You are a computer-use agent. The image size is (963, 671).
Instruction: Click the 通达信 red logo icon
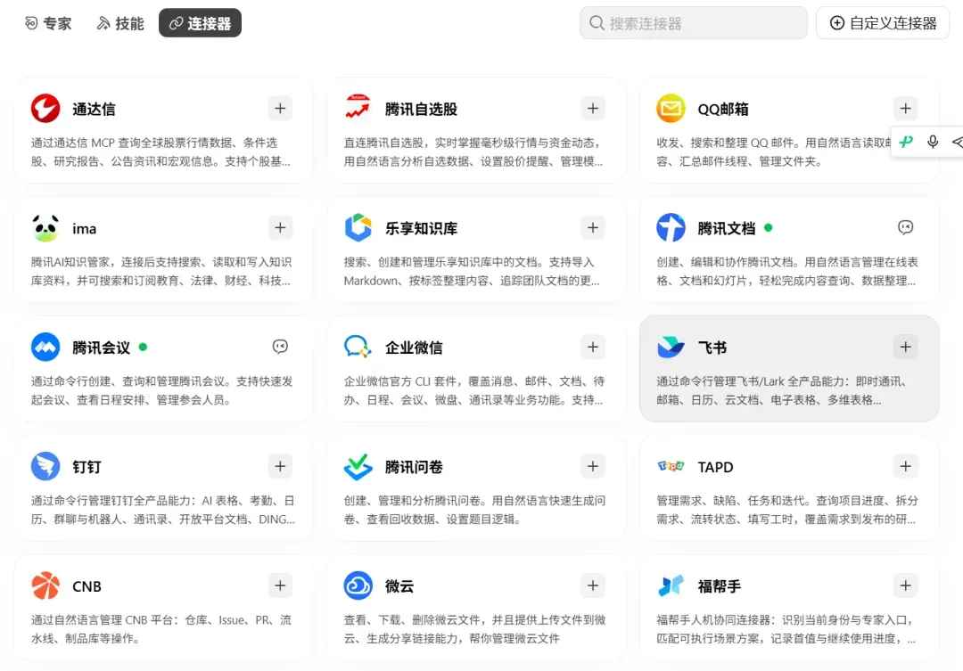[x=45, y=109]
